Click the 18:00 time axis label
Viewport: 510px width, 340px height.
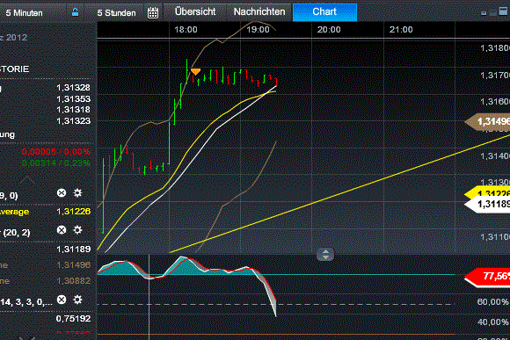coord(186,30)
